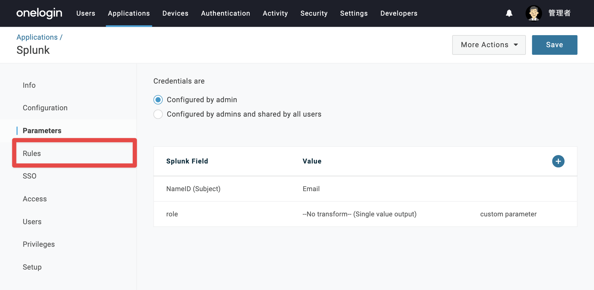Open the Privileges sidebar tab
This screenshot has height=290, width=594.
pyautogui.click(x=39, y=244)
